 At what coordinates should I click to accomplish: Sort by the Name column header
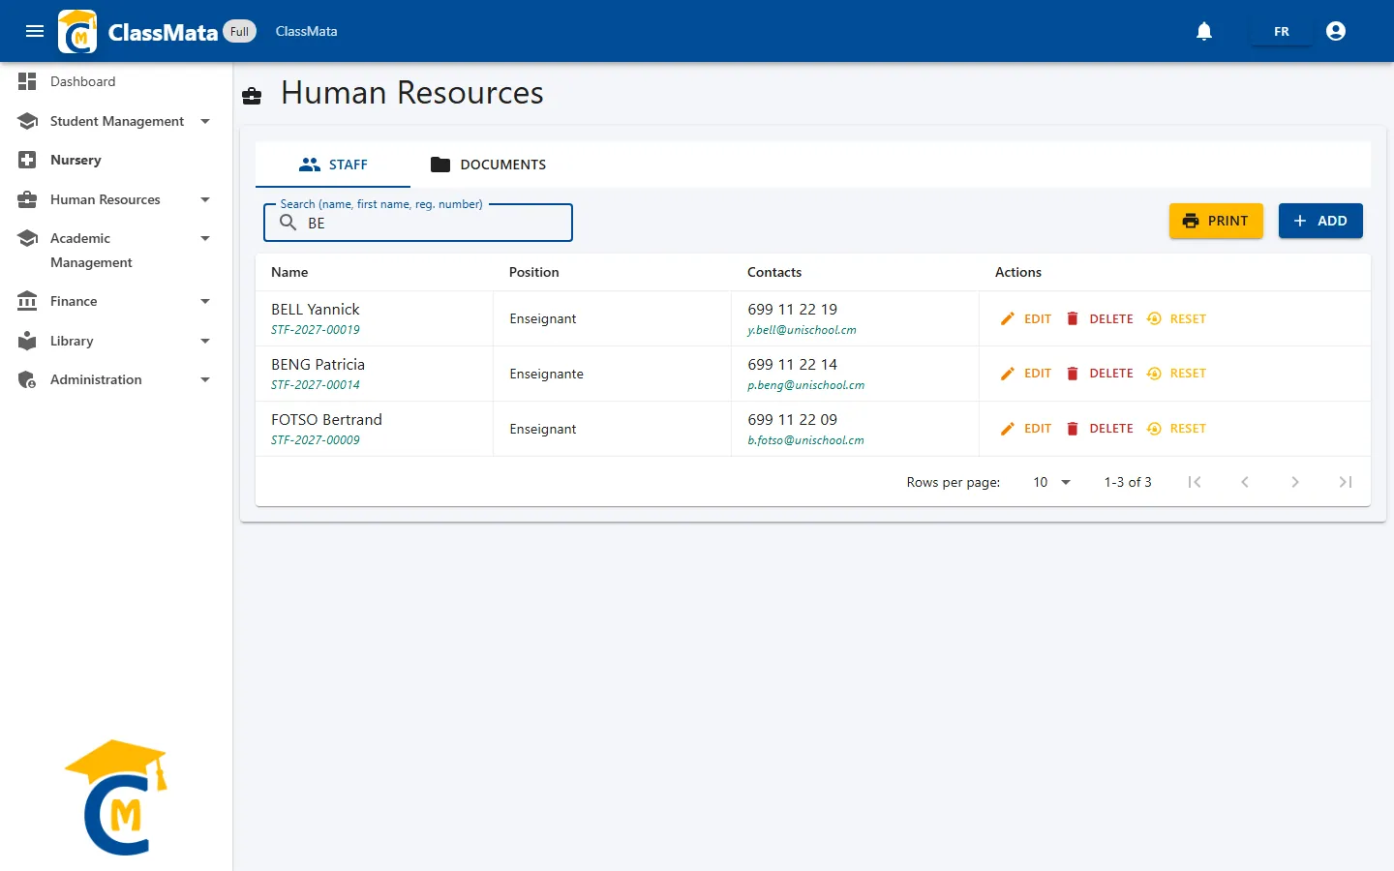click(289, 272)
